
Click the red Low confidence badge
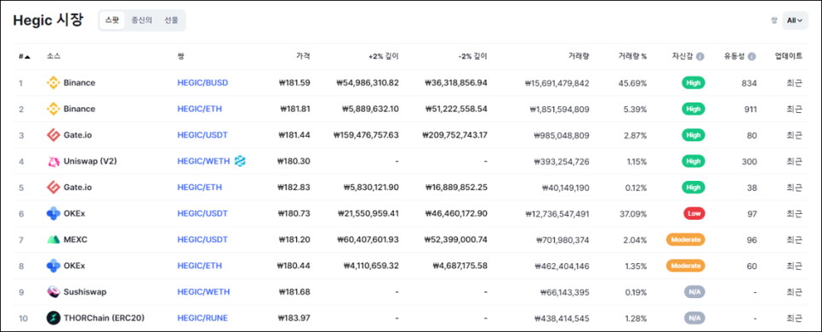(694, 213)
